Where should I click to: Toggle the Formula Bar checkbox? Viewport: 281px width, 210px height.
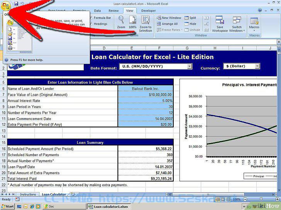pos(91,18)
